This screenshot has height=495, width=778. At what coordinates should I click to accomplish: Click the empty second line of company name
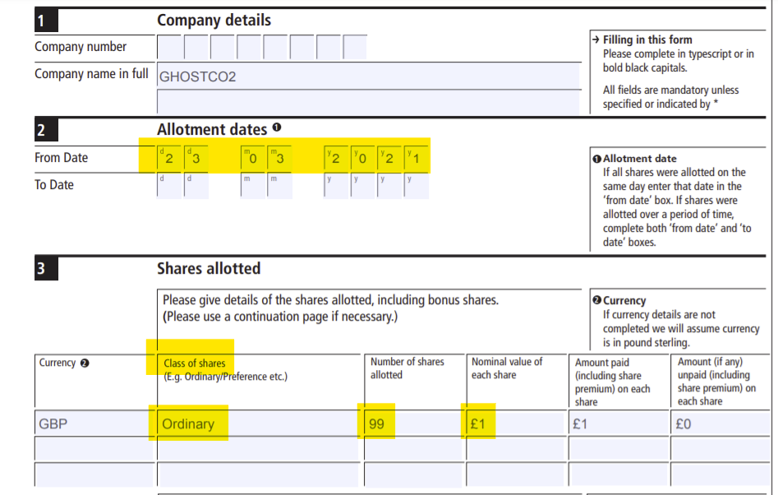pyautogui.click(x=368, y=102)
